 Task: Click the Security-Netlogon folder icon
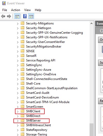click(22, 28)
